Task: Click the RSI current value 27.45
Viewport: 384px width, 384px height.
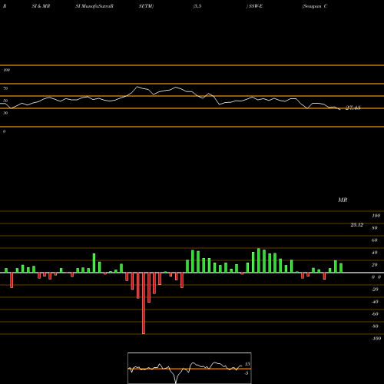Action: pyautogui.click(x=353, y=108)
